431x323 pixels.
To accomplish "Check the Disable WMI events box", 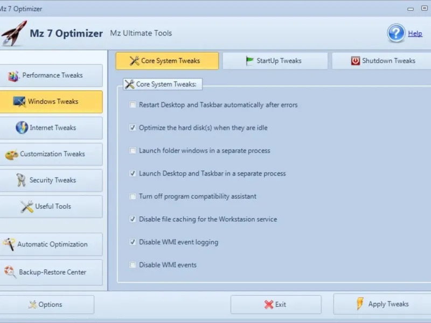I will [133, 265].
